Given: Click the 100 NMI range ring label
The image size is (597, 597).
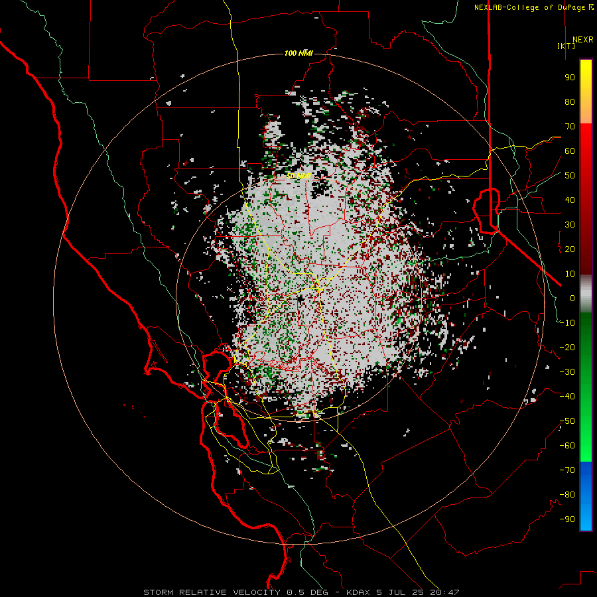Looking at the screenshot, I should coord(299,53).
